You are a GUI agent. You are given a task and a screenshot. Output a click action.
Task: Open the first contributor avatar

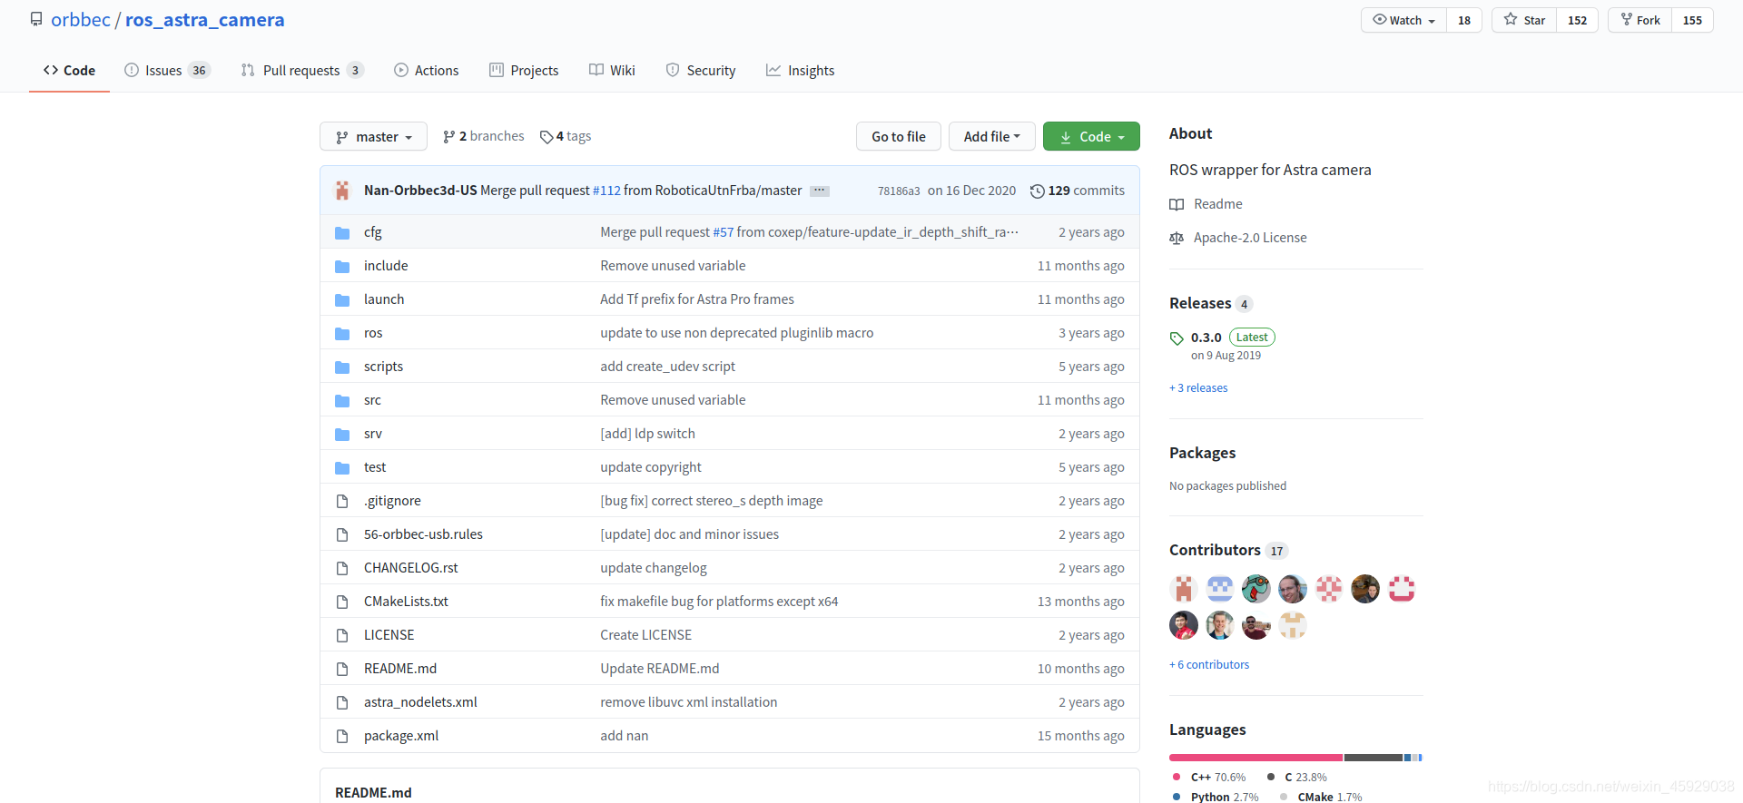1184,589
